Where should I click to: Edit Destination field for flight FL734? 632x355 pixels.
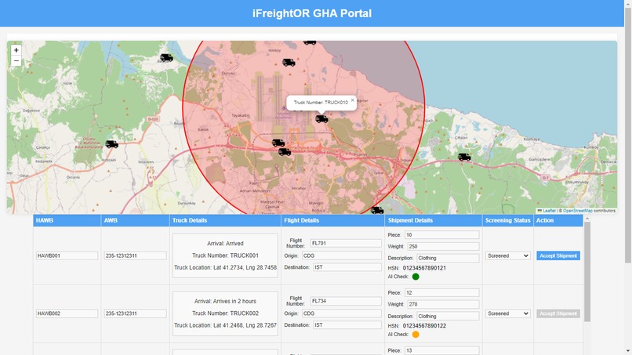tap(347, 324)
